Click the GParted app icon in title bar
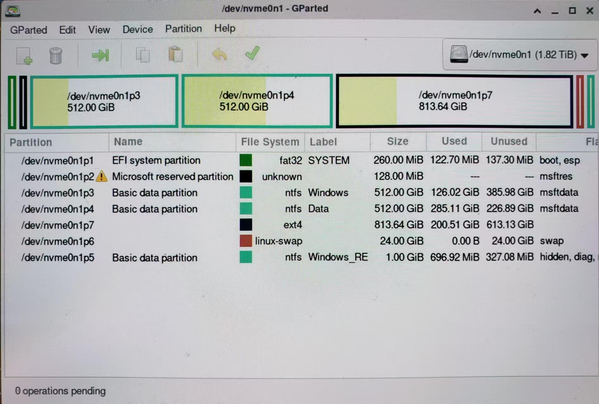Viewport: 599px width, 404px height. (x=13, y=11)
